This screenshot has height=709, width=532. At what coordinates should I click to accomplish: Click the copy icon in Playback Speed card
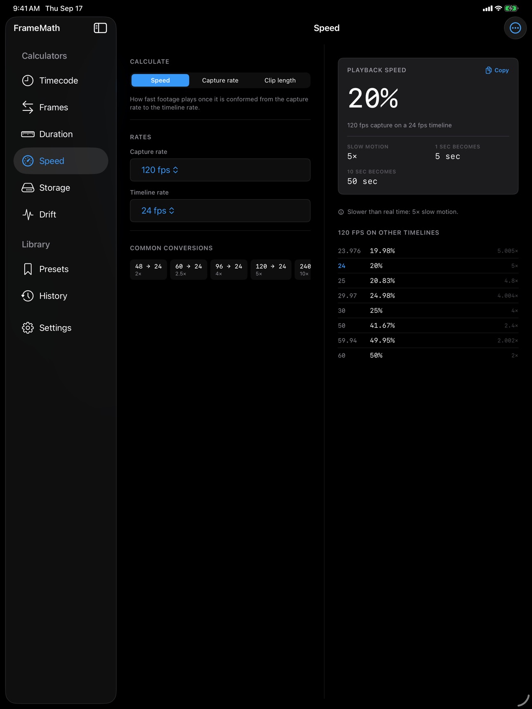click(488, 70)
